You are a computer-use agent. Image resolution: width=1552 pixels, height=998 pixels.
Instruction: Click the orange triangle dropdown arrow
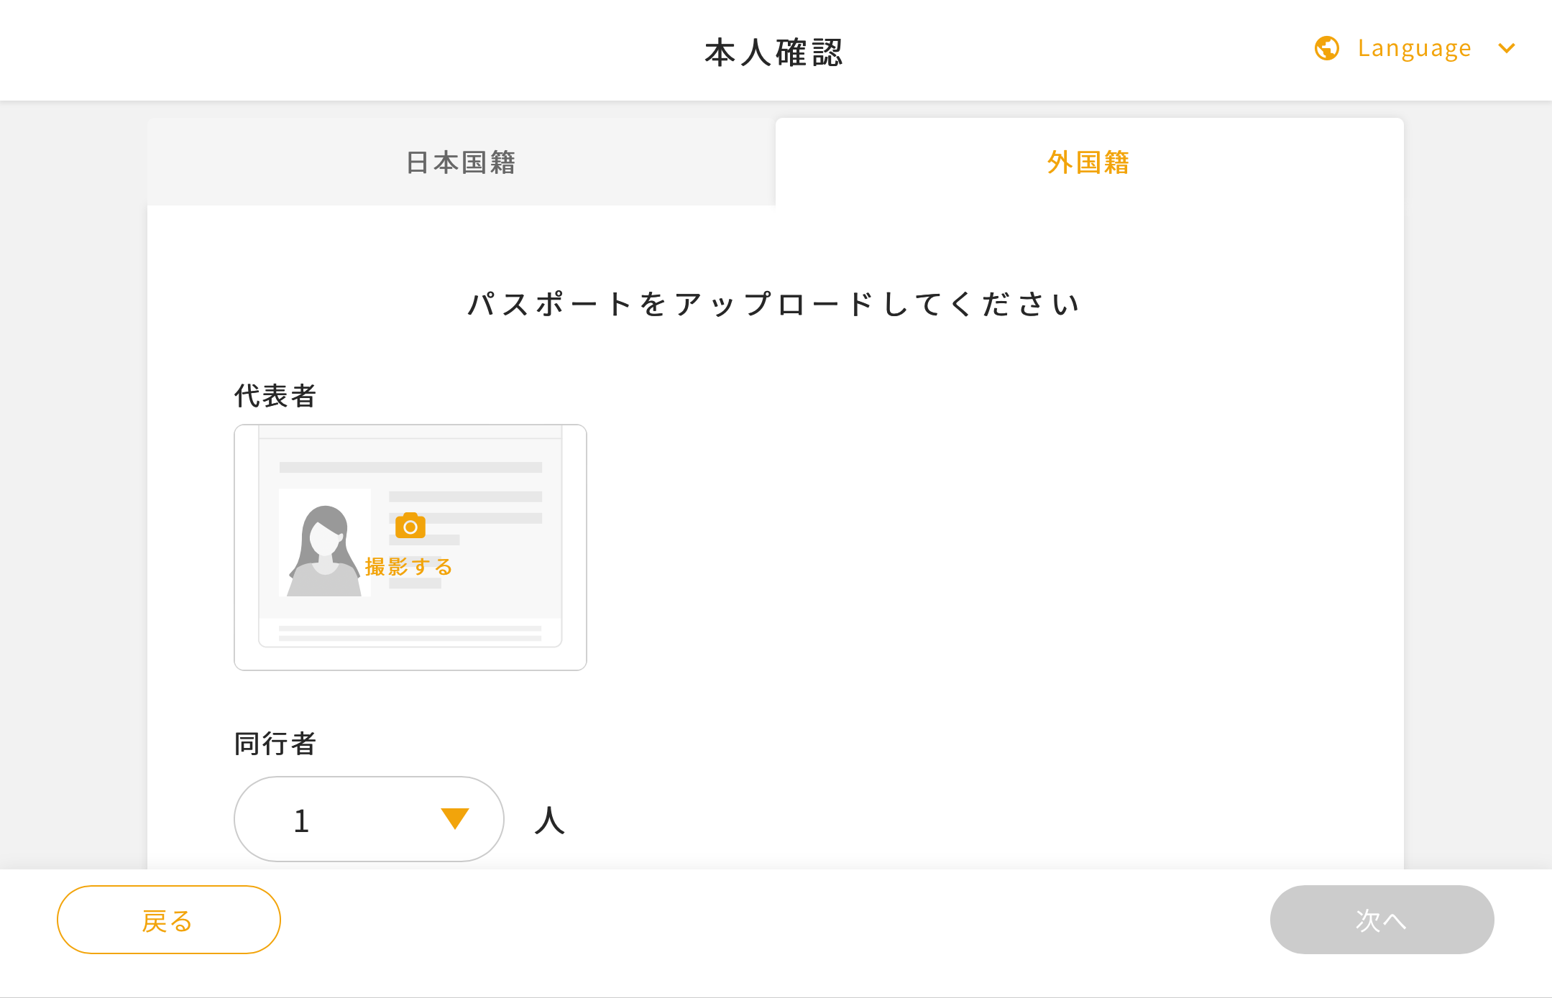pos(454,818)
